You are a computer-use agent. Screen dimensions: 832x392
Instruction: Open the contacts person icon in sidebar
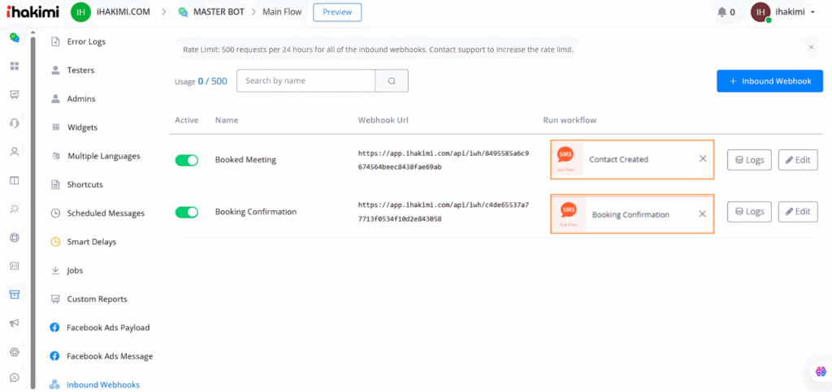(14, 151)
